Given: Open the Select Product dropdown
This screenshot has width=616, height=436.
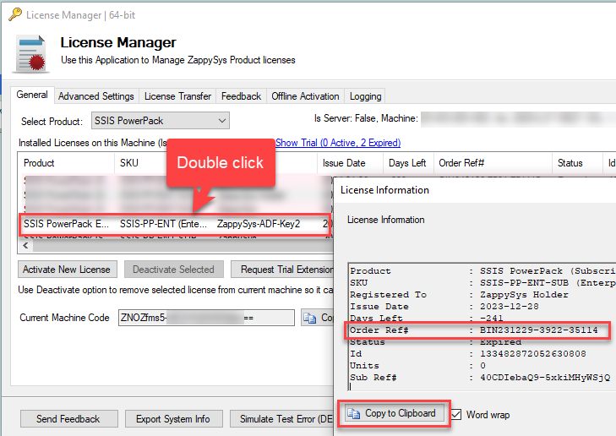Looking at the screenshot, I should click(x=161, y=121).
